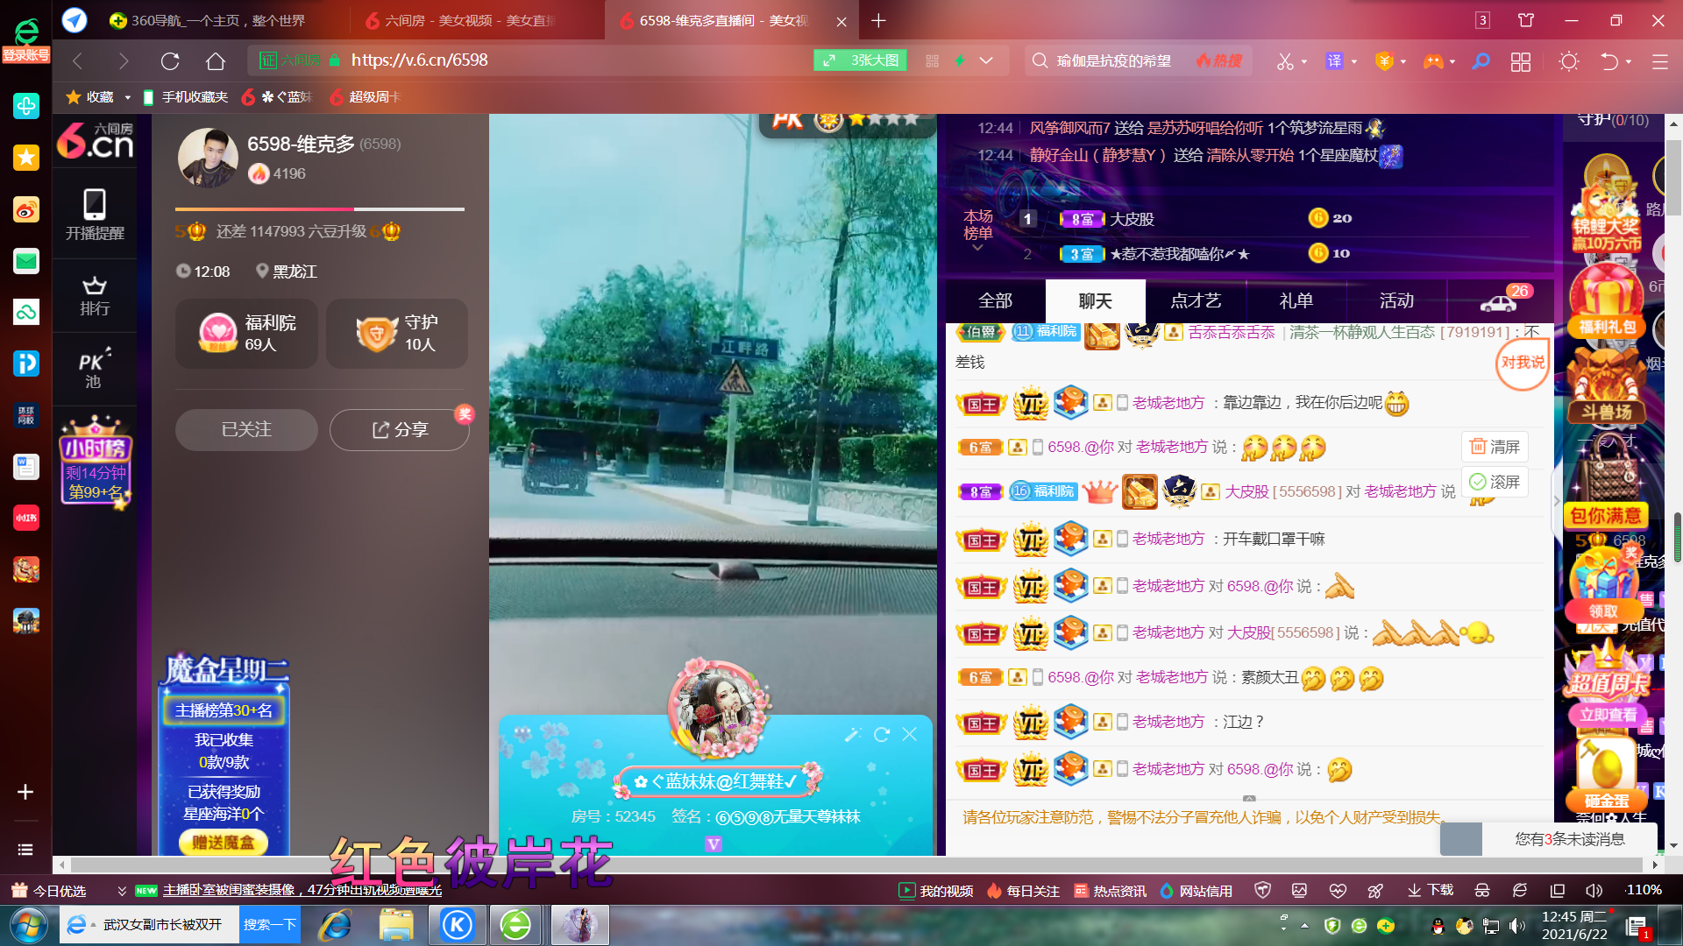Click the 分享 share button
The image size is (1683, 946).
click(x=400, y=430)
